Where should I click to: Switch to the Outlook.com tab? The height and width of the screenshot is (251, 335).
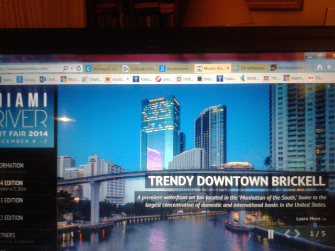pyautogui.click(x=140, y=69)
